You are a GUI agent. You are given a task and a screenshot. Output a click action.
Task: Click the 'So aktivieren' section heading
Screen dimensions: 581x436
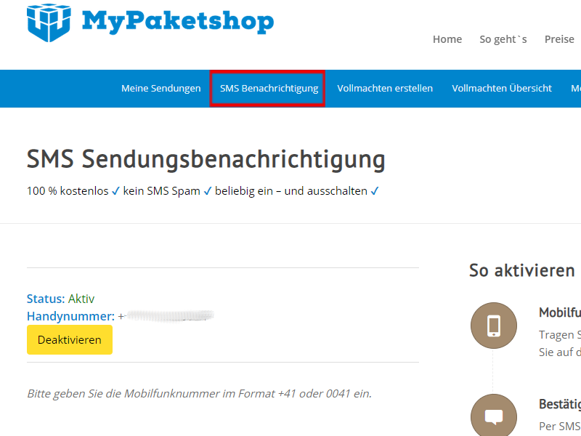[x=521, y=270]
